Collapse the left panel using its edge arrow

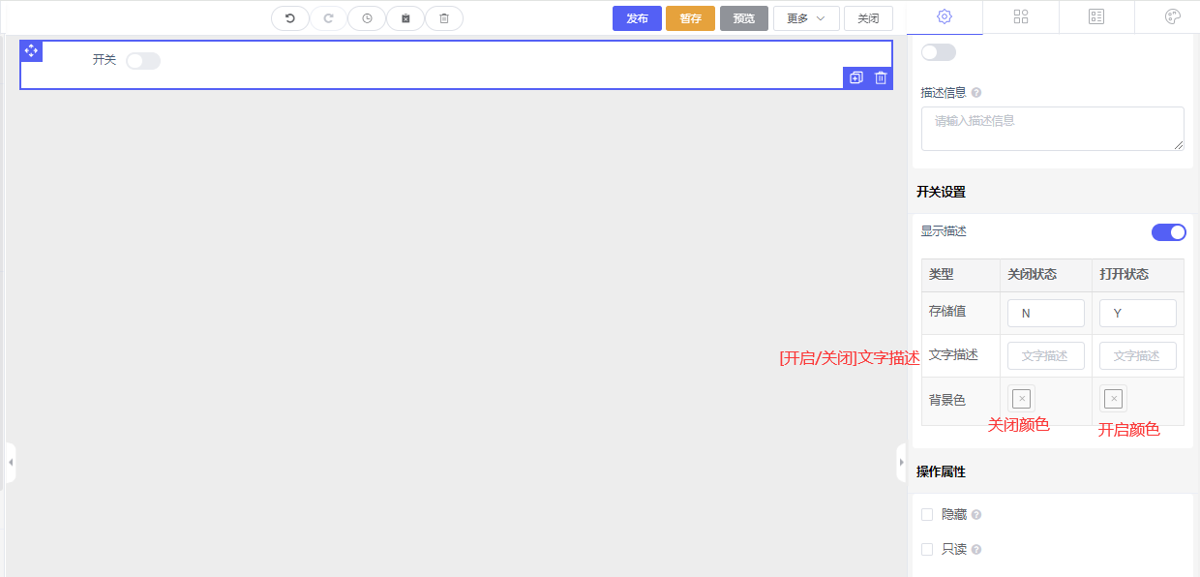click(x=10, y=463)
